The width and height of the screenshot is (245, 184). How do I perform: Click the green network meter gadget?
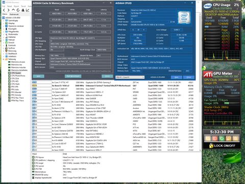coord(233,157)
